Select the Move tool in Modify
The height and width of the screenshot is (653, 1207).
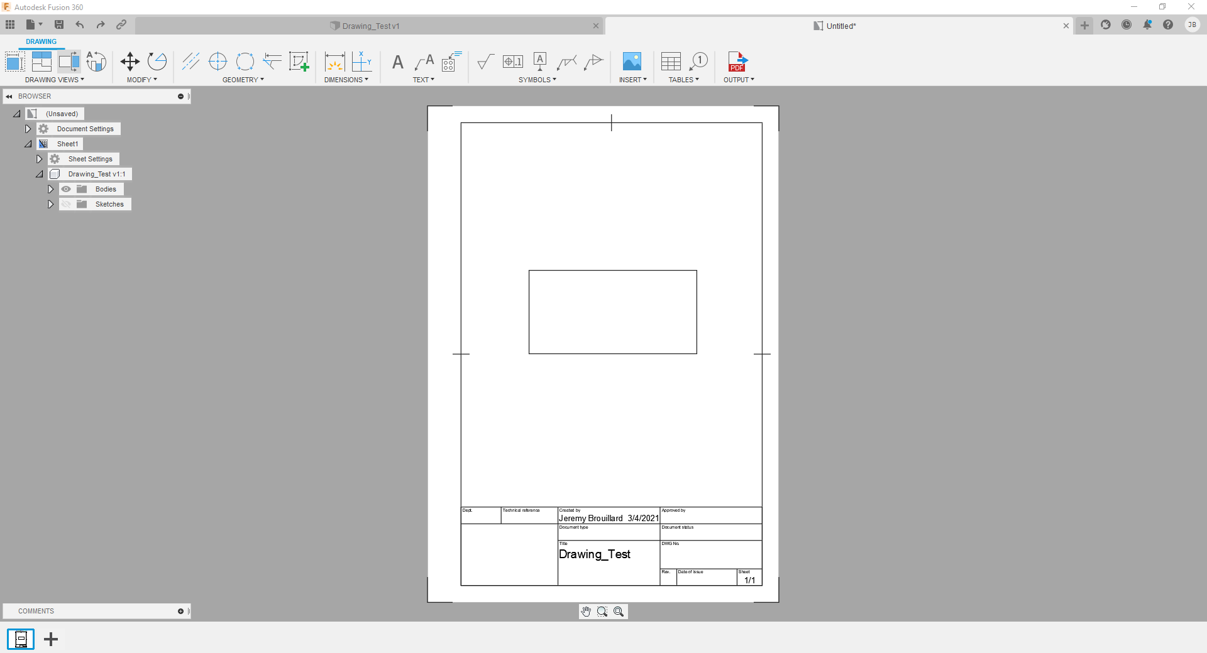click(130, 62)
